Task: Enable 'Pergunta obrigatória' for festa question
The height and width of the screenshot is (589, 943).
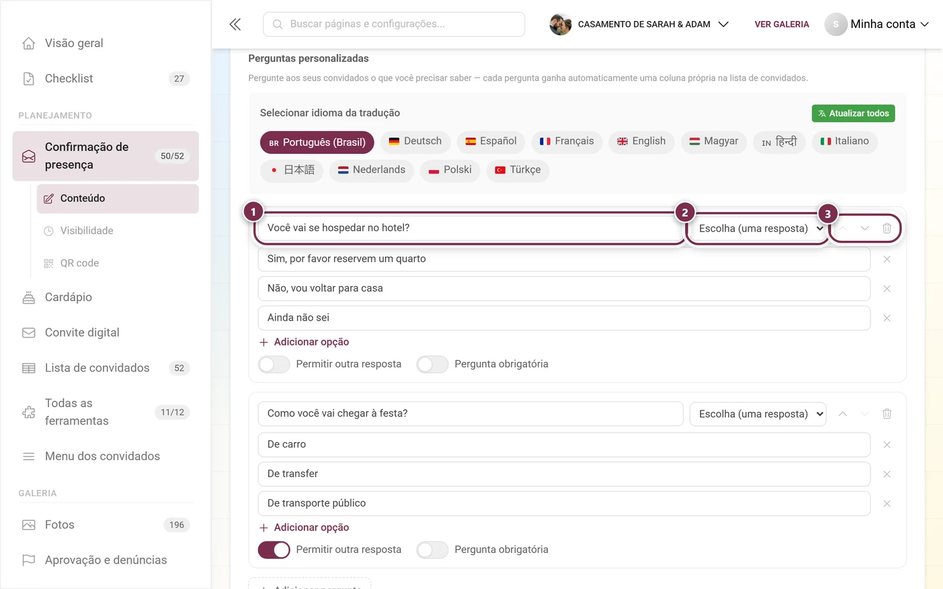Action: 432,550
